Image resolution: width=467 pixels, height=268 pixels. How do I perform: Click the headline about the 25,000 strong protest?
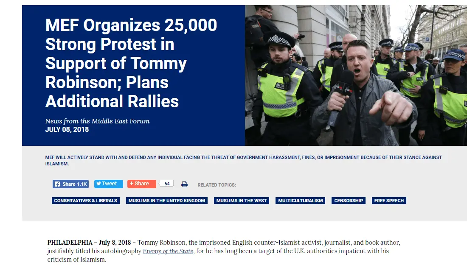(x=131, y=64)
